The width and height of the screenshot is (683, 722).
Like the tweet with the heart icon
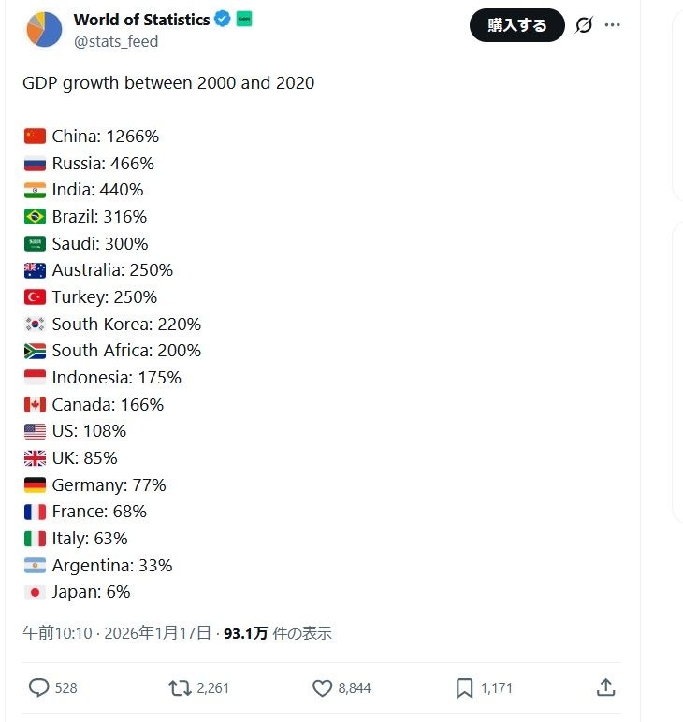coord(322,688)
